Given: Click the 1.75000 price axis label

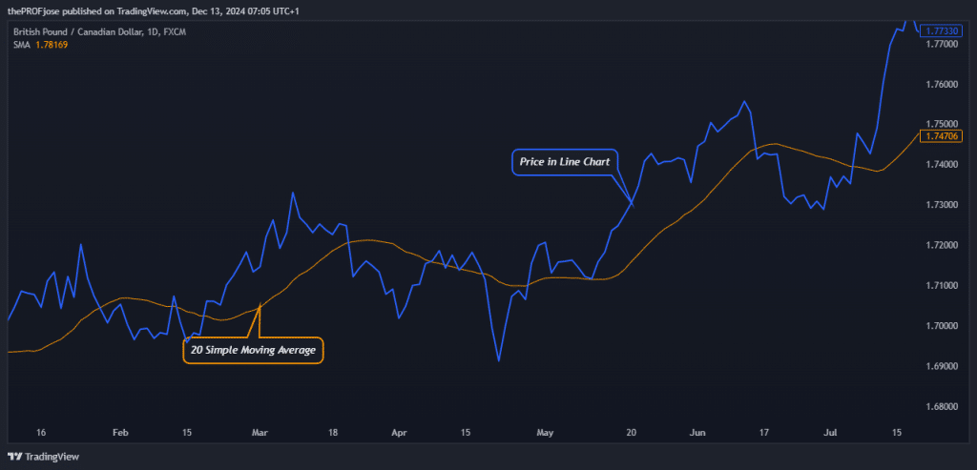Looking at the screenshot, I should tap(942, 125).
